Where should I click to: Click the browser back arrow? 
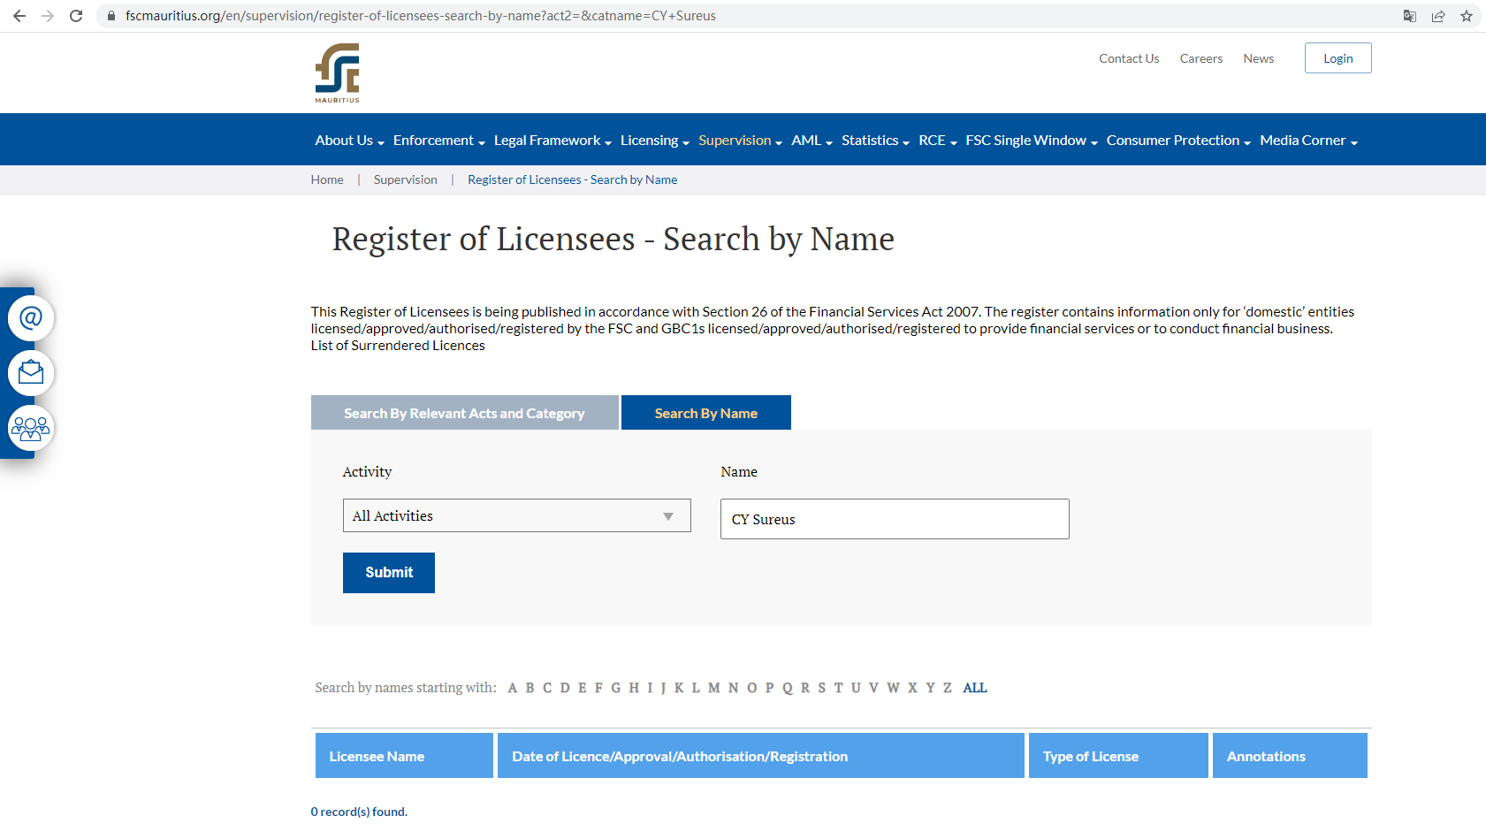click(x=19, y=16)
